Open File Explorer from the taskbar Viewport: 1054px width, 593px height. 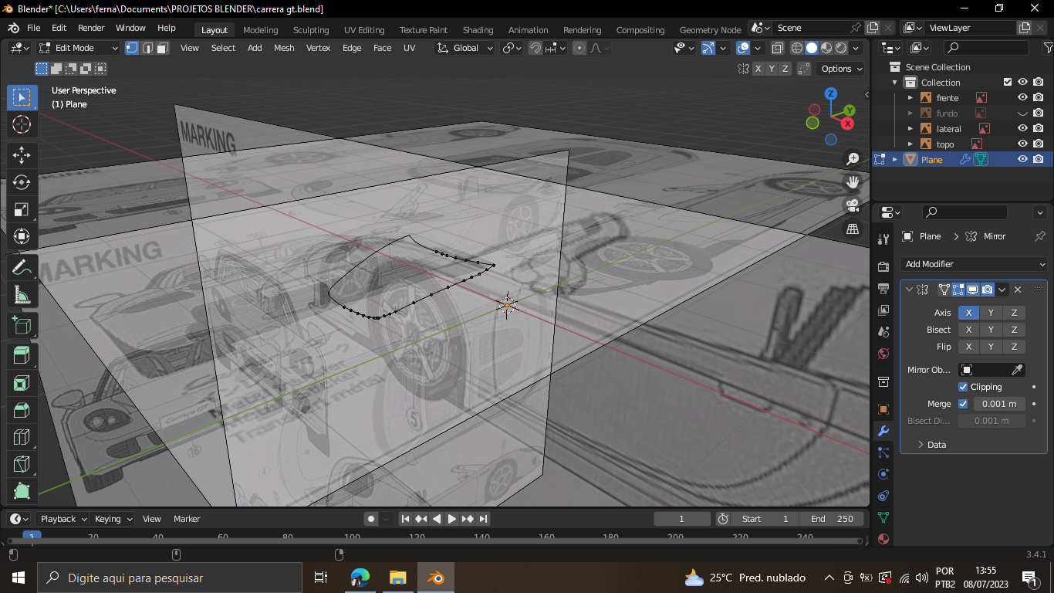click(397, 578)
